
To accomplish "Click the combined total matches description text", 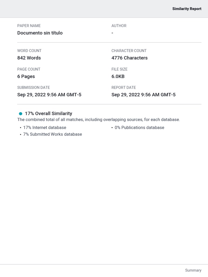I will [x=99, y=120].
